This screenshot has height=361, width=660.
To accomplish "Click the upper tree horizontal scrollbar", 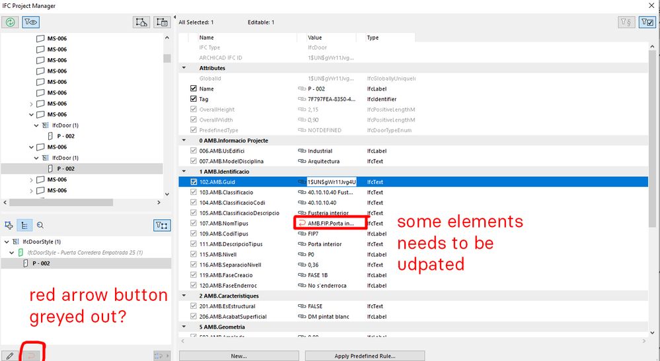I will pyautogui.click(x=61, y=203).
